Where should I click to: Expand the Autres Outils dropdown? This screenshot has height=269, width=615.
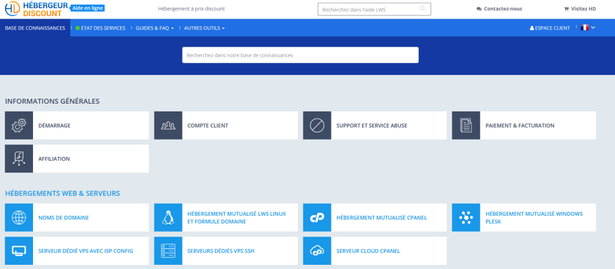pyautogui.click(x=204, y=28)
